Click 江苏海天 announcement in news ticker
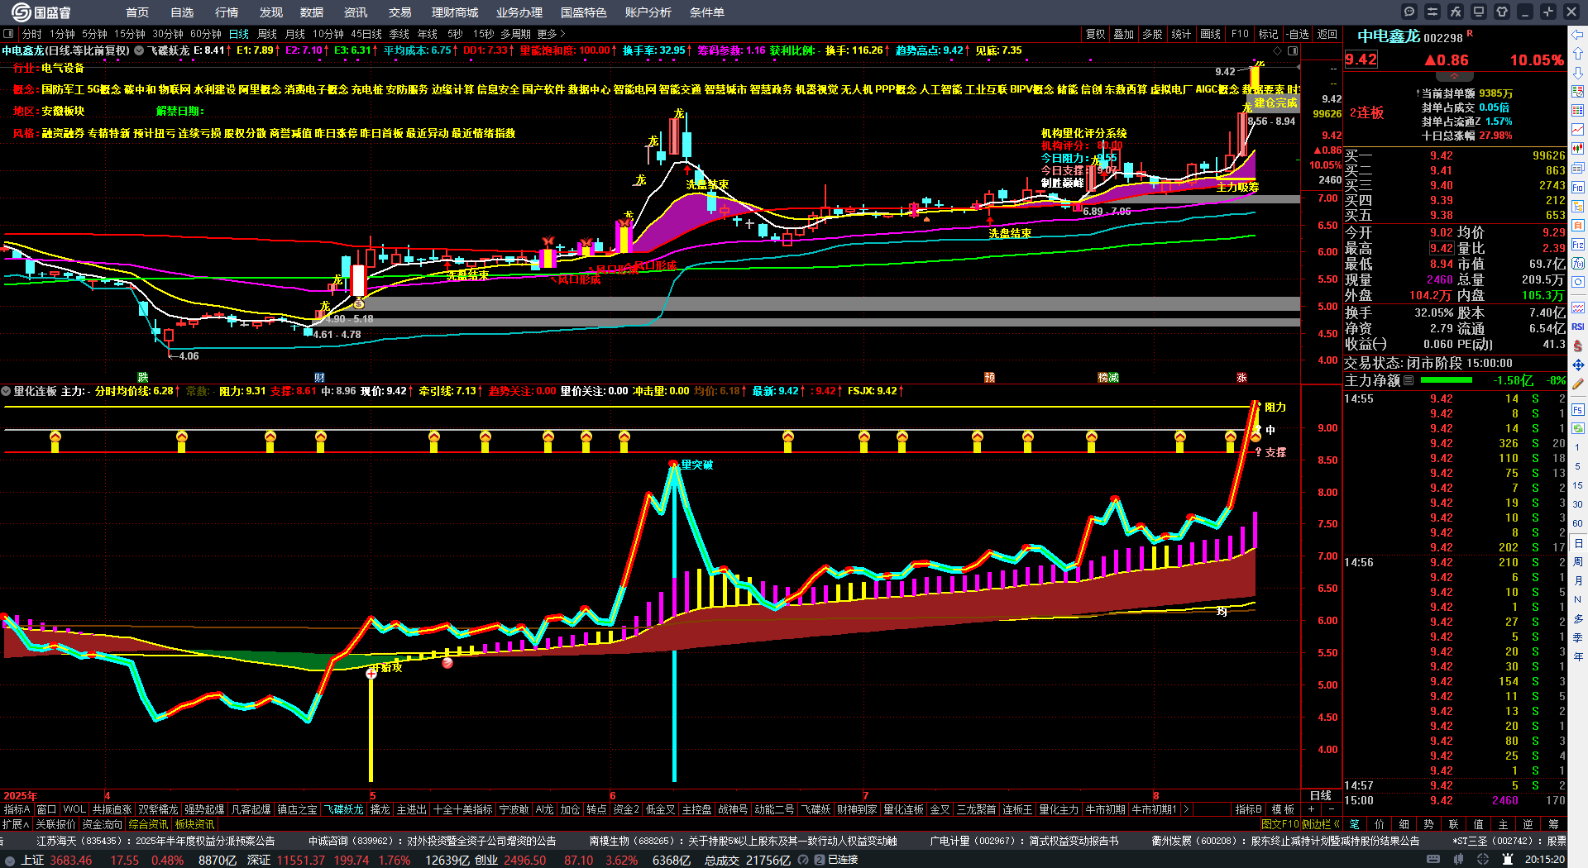The height and width of the screenshot is (868, 1588). pyautogui.click(x=155, y=841)
